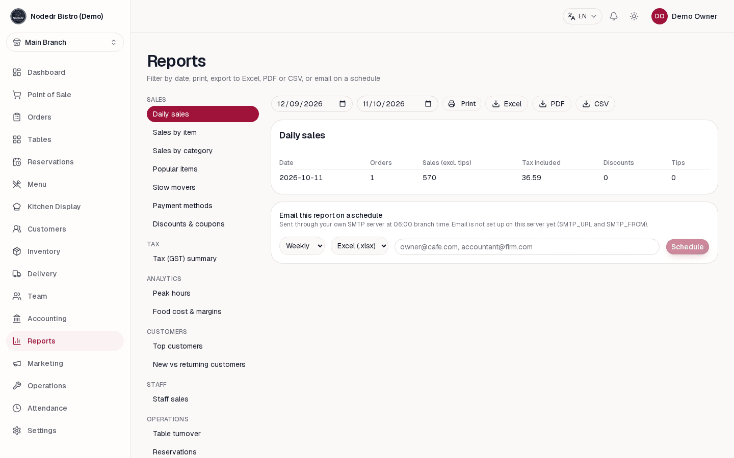Open the start date calendar picker
The height and width of the screenshot is (458, 734).
coord(343,104)
